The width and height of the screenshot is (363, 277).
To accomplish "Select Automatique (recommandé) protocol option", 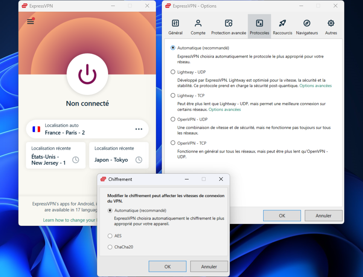I will click(173, 48).
